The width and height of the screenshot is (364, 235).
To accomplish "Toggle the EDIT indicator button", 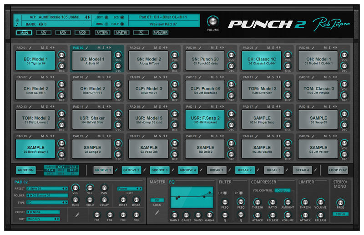I will click(106, 17).
